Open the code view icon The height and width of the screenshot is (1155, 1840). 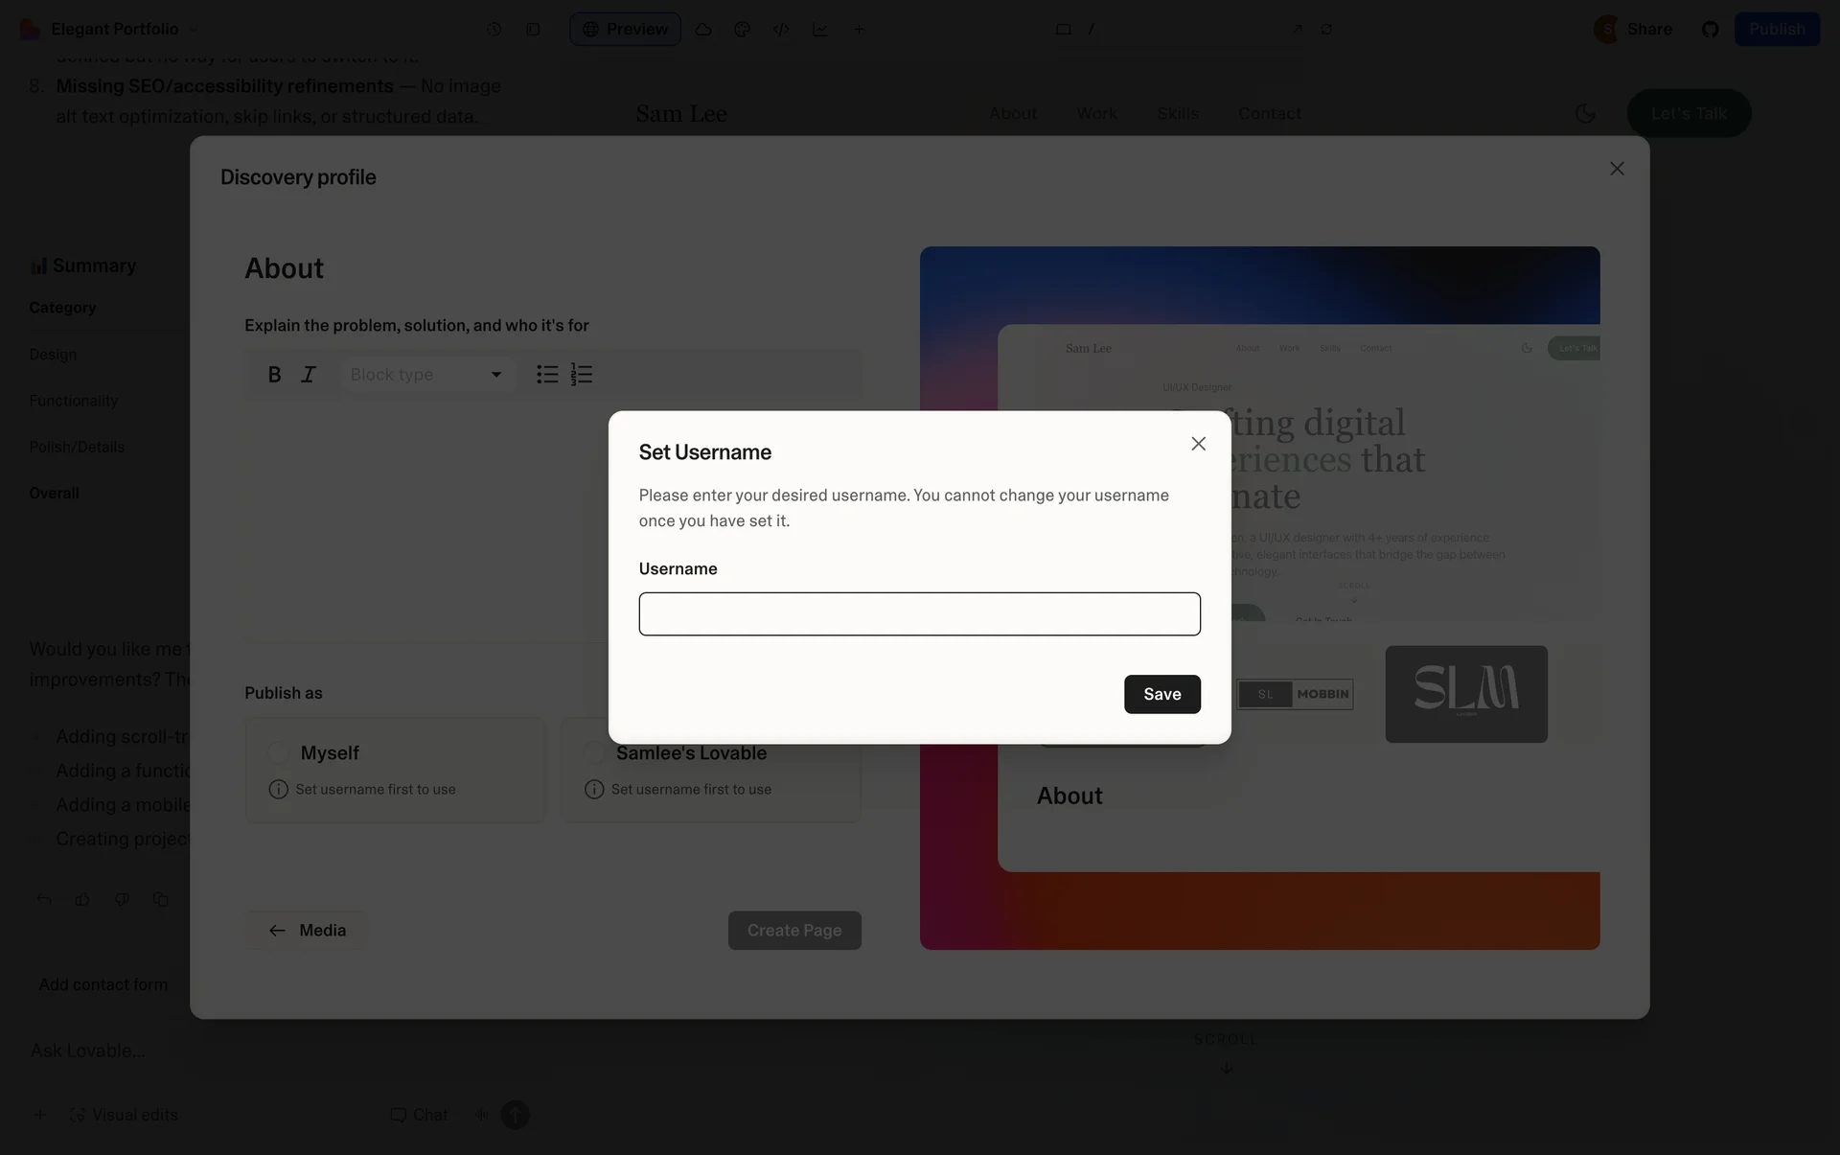pyautogui.click(x=781, y=29)
